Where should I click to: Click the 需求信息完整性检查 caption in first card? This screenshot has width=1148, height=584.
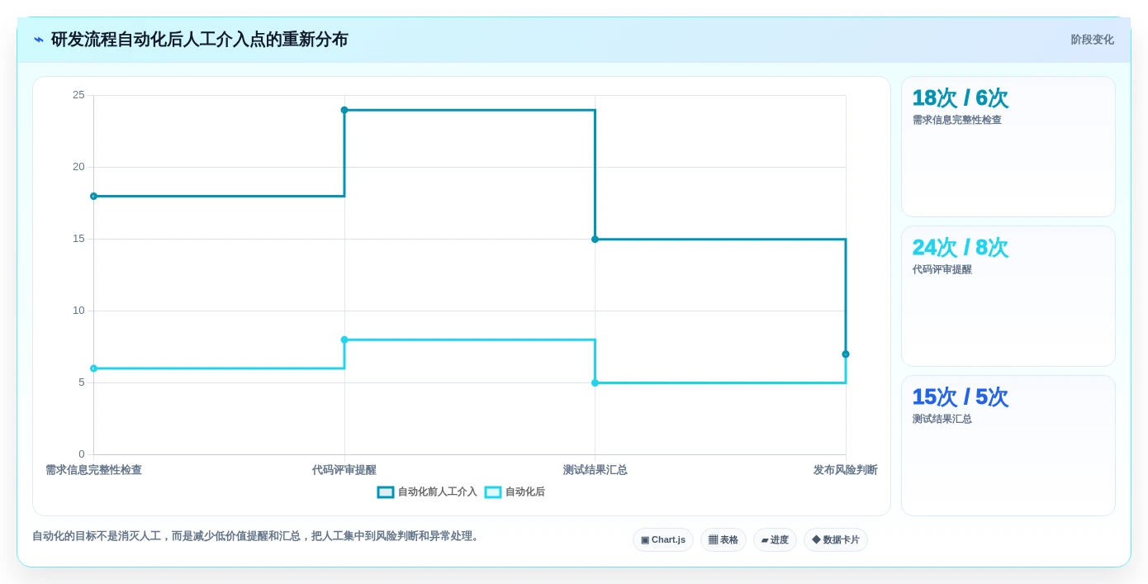click(x=956, y=120)
